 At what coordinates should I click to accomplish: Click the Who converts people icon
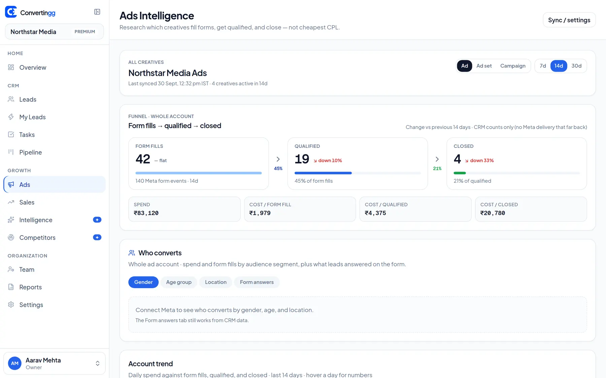(x=132, y=253)
